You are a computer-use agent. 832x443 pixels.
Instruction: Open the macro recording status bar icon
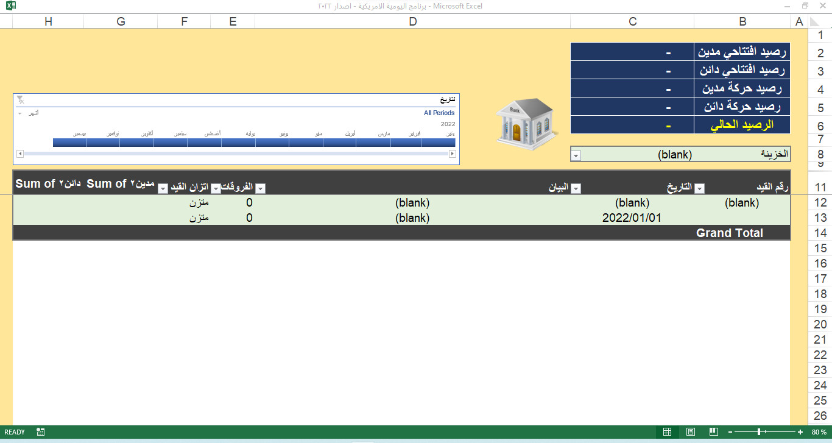pyautogui.click(x=41, y=432)
